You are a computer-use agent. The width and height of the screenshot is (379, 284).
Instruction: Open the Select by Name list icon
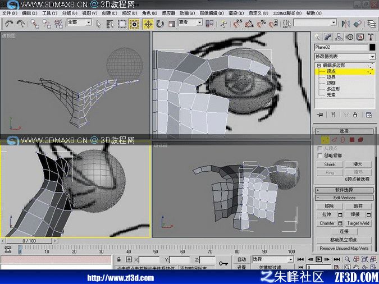click(110, 24)
